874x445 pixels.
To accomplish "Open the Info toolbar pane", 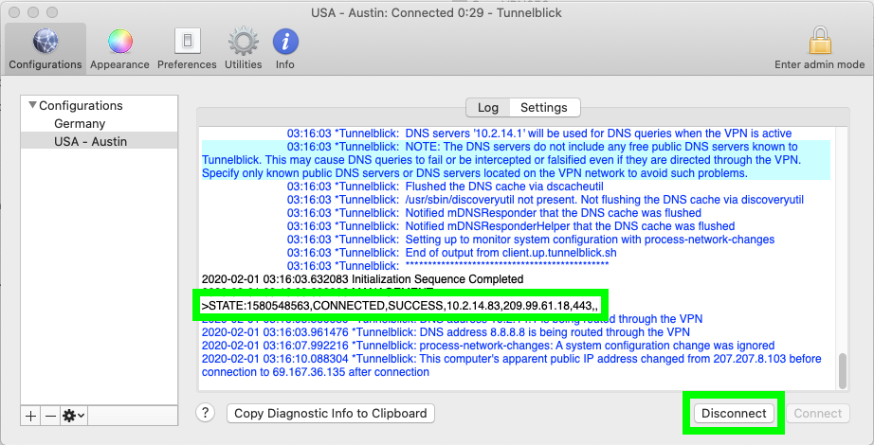I will (x=284, y=49).
